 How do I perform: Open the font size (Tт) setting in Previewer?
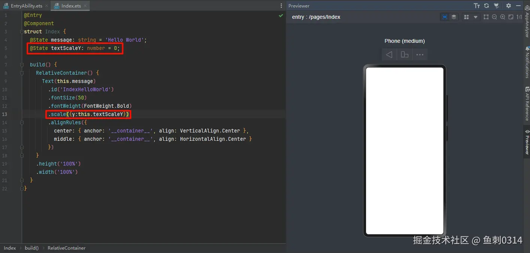pos(477,6)
